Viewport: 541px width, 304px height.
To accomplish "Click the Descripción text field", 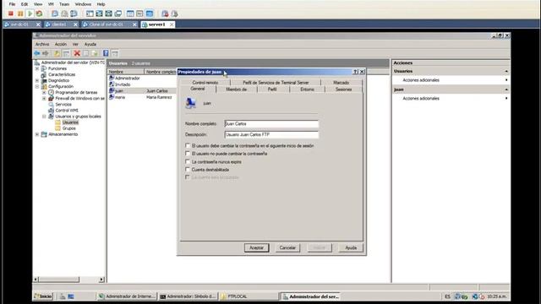I will [x=271, y=134].
